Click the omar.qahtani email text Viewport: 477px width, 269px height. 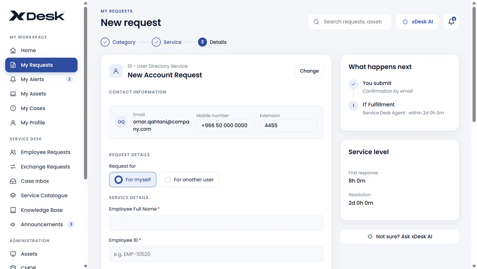pyautogui.click(x=161, y=125)
